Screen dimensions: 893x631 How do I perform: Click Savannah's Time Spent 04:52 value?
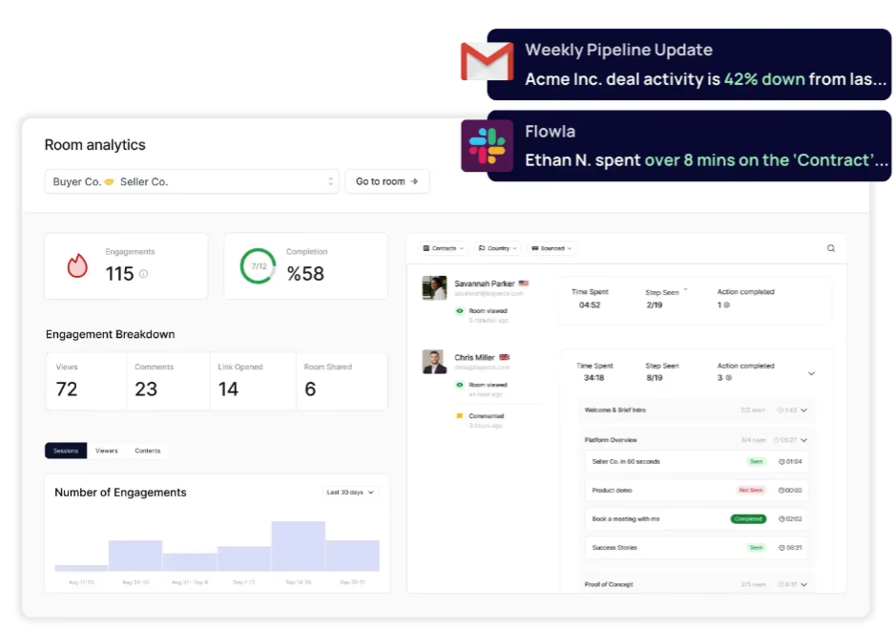point(590,305)
